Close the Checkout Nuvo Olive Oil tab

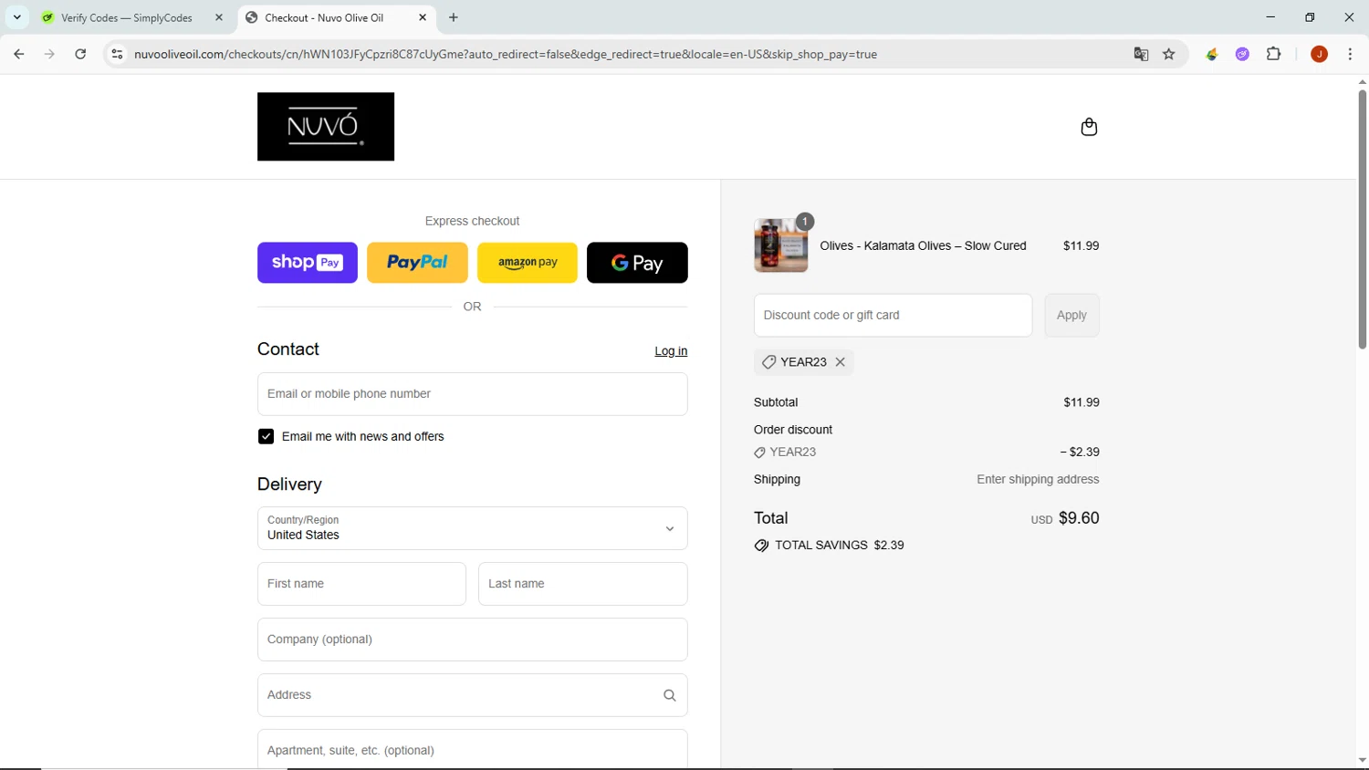click(x=423, y=17)
